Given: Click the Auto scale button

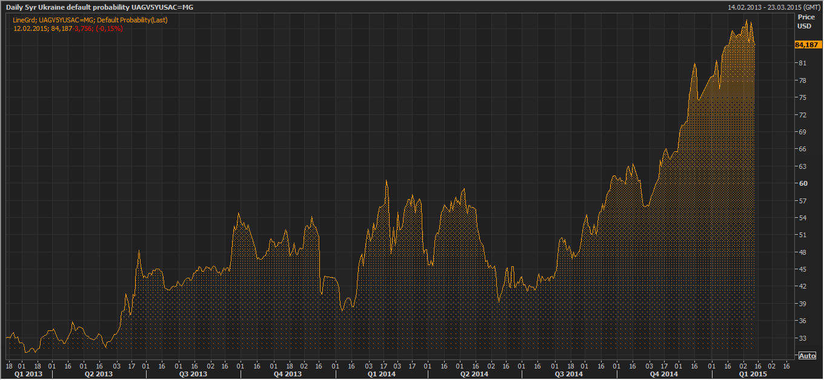Looking at the screenshot, I should click(808, 355).
